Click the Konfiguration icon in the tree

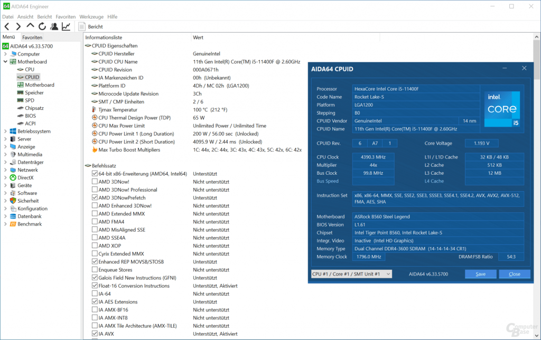coord(13,209)
